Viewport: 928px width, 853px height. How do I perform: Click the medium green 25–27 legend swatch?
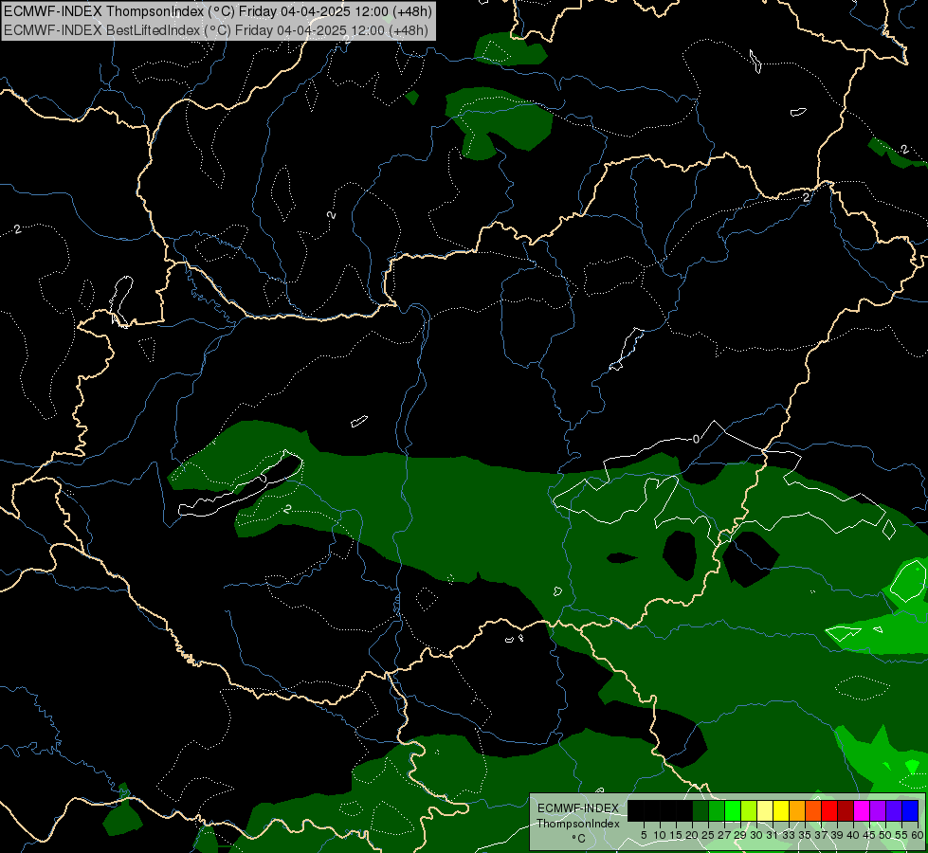pos(717,810)
